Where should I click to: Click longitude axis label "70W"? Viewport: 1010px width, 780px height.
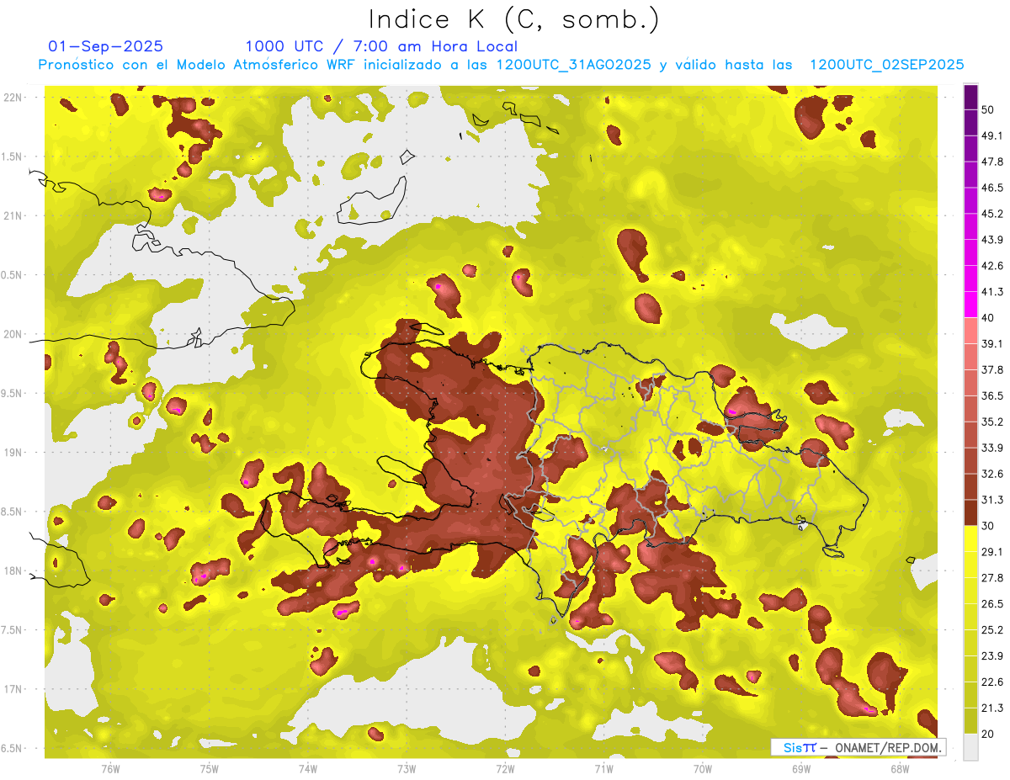coord(703,768)
